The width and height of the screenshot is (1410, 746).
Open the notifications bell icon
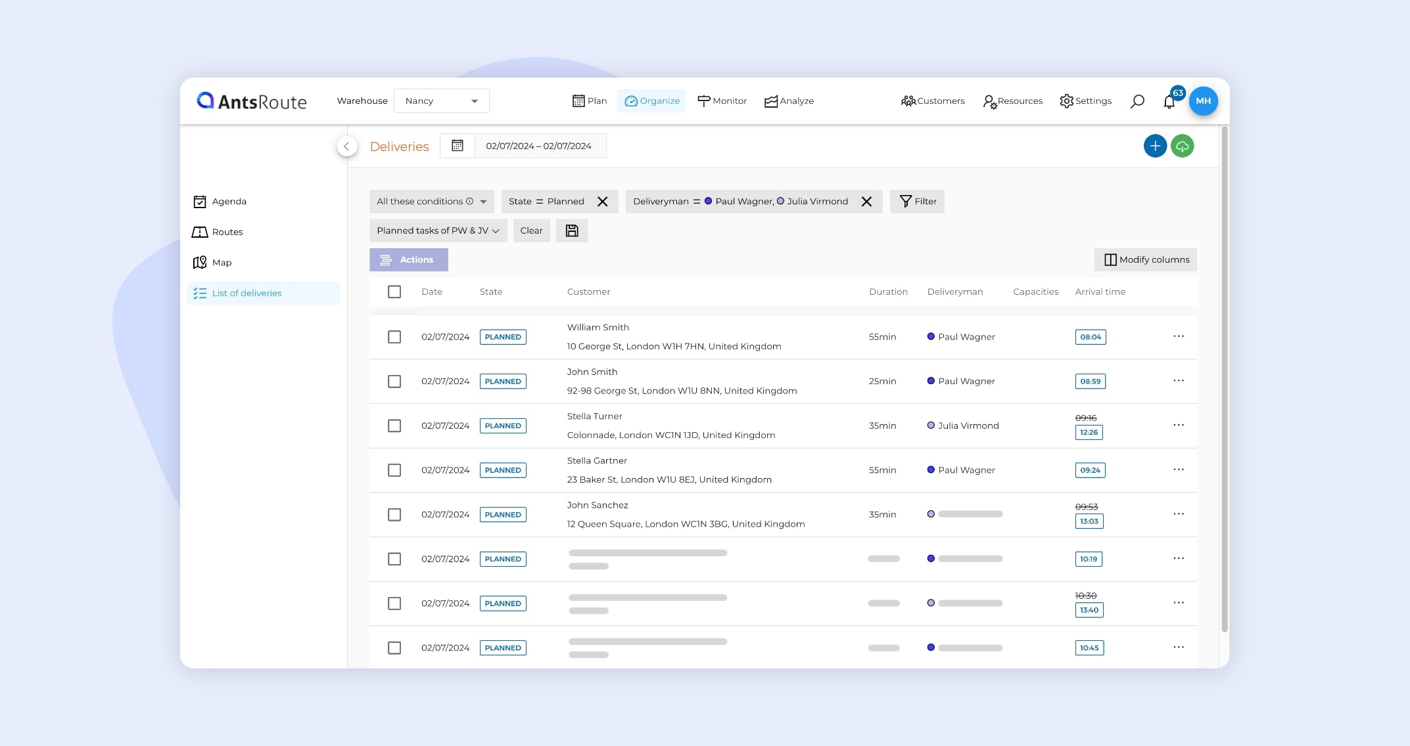1169,102
